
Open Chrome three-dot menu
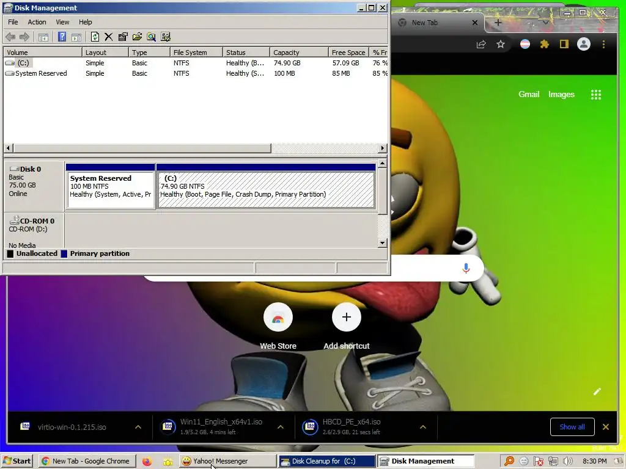coord(603,44)
